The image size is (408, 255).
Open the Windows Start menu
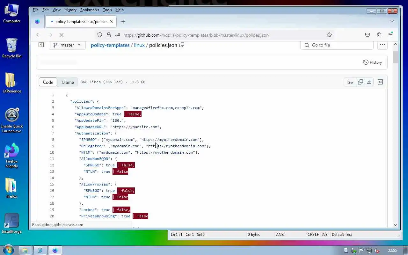coord(8,250)
